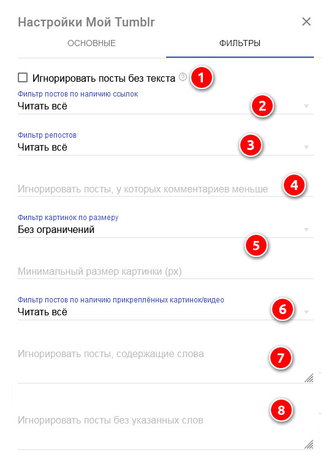The image size is (331, 461).
Task: Click resize grip of required-words textarea
Action: coord(309,444)
